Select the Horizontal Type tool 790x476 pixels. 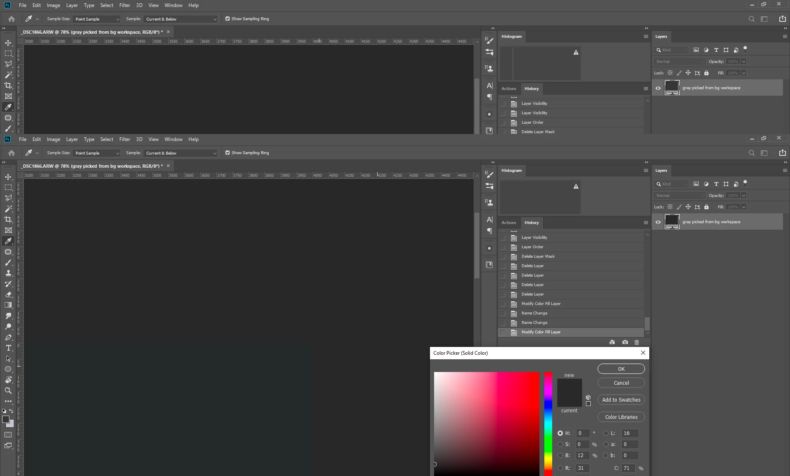pyautogui.click(x=8, y=348)
